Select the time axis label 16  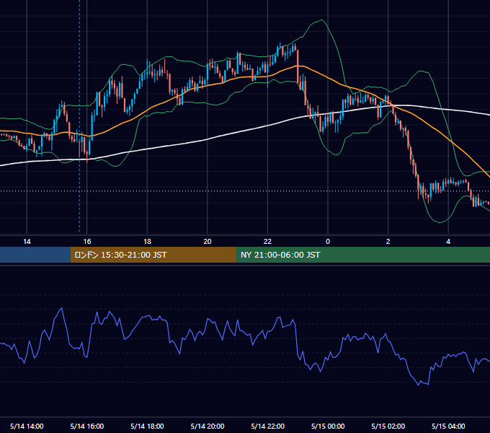[87, 242]
